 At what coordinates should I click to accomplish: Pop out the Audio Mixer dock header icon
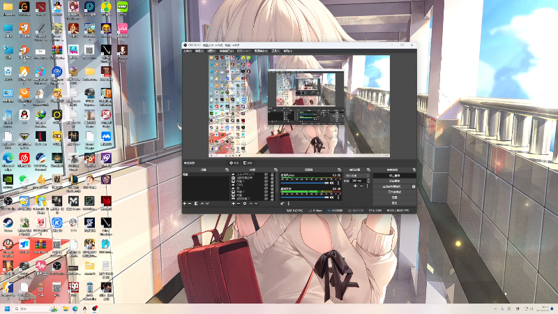(339, 170)
